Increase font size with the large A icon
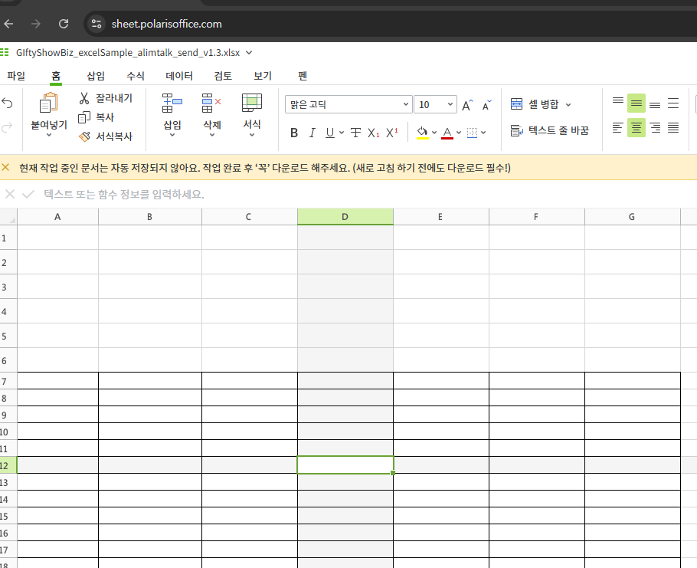Screen dimensions: 697x568 pos(466,105)
